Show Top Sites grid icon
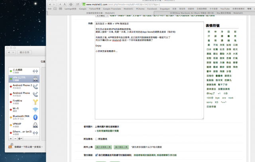Viewport: 255px width, 162px height. pos(60,9)
